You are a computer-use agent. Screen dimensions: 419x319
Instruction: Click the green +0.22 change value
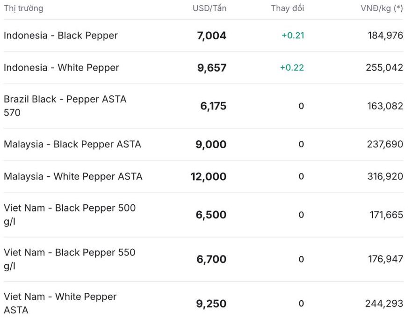click(x=292, y=68)
